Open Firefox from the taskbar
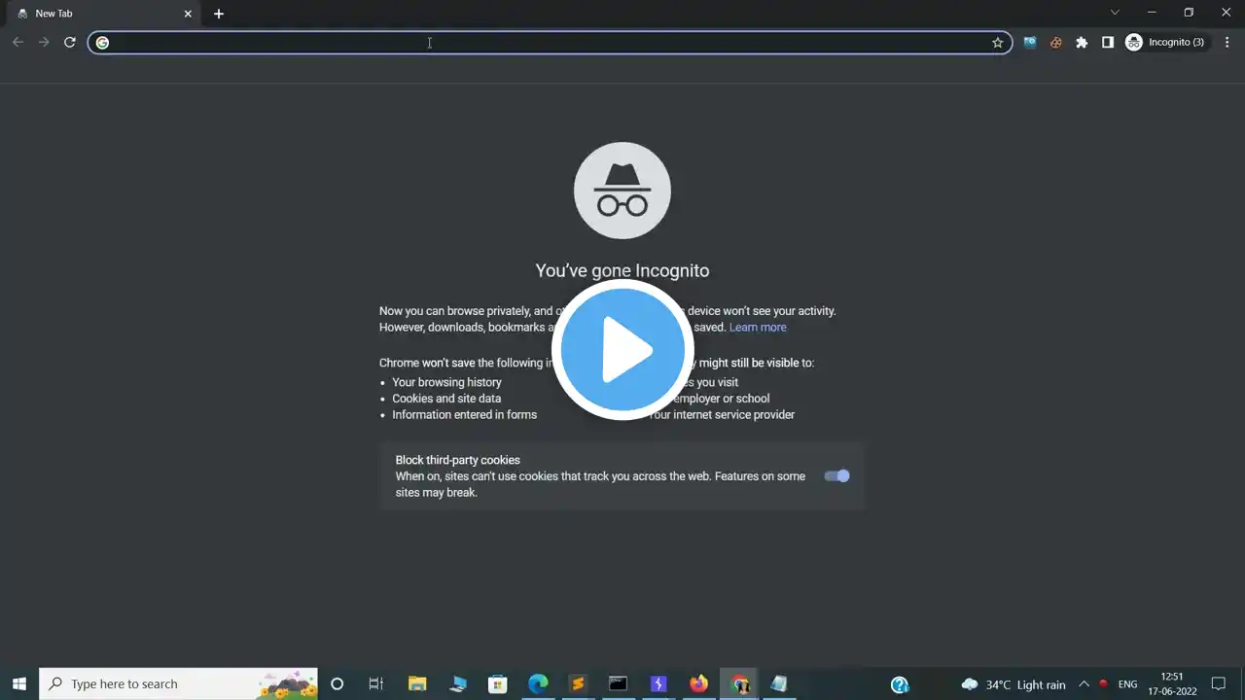The width and height of the screenshot is (1245, 700). pyautogui.click(x=698, y=684)
